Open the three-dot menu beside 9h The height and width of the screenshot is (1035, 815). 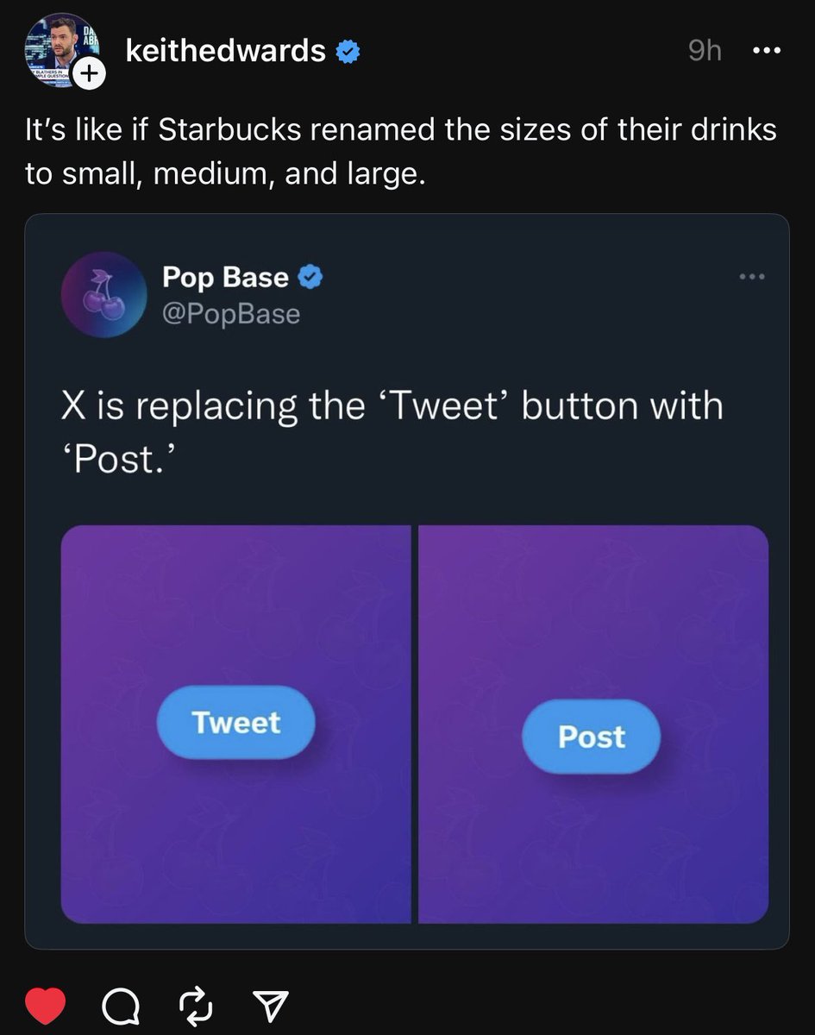click(x=767, y=51)
